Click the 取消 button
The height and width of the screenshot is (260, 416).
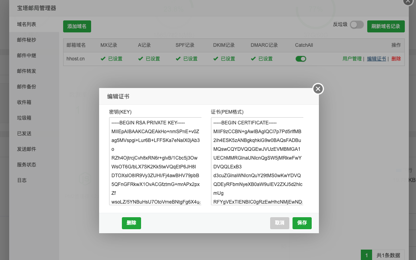279,223
